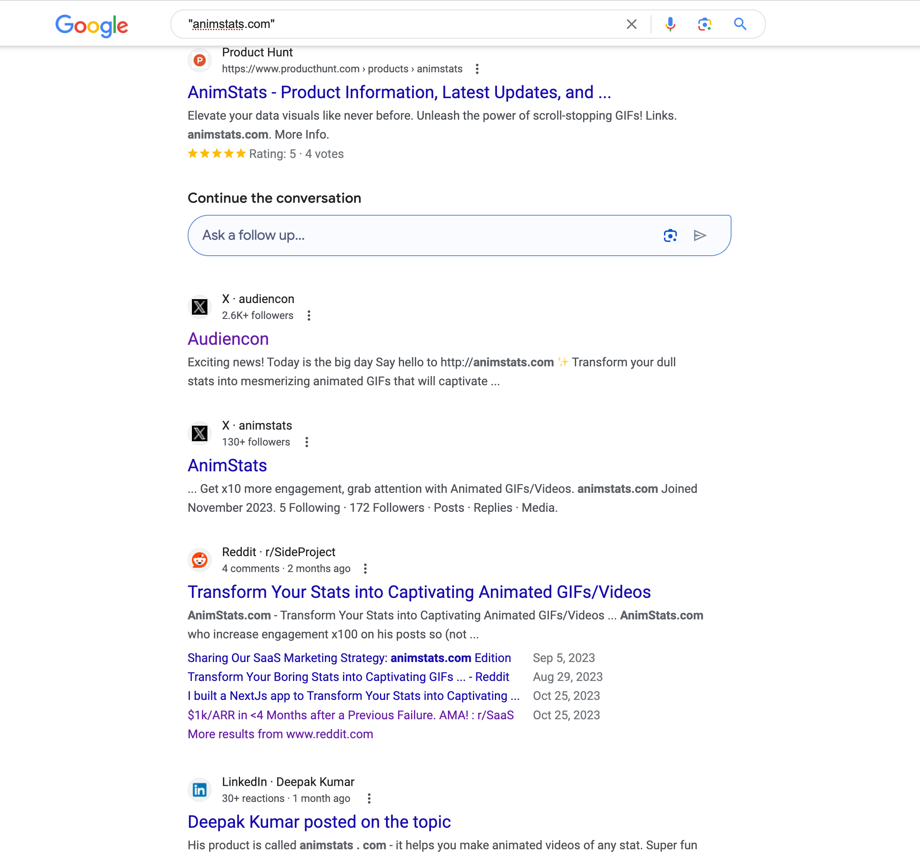The image size is (920, 854).
Task: Open more options for audiencon result
Action: click(x=309, y=316)
